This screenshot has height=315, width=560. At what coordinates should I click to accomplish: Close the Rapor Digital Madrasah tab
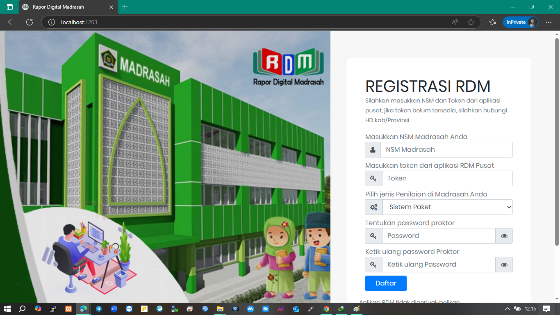[x=111, y=7]
